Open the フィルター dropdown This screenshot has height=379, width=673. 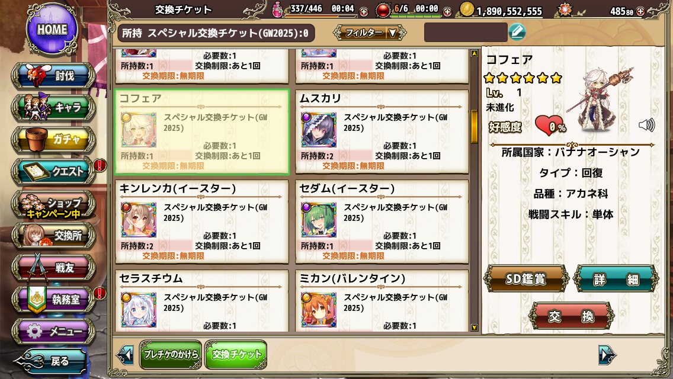click(370, 32)
